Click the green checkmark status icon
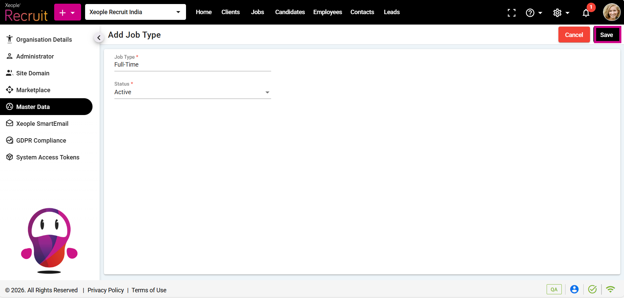This screenshot has width=624, height=298. [592, 289]
